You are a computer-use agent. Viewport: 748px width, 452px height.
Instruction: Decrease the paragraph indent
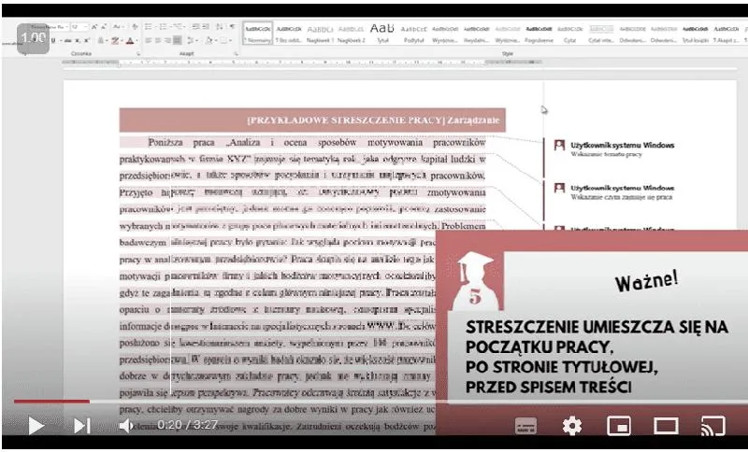(194, 27)
